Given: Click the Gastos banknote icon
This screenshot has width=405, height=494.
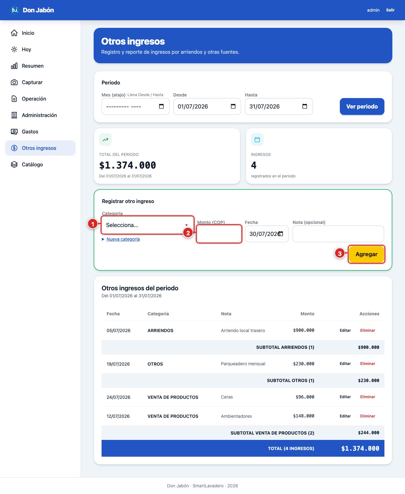Looking at the screenshot, I should (14, 132).
